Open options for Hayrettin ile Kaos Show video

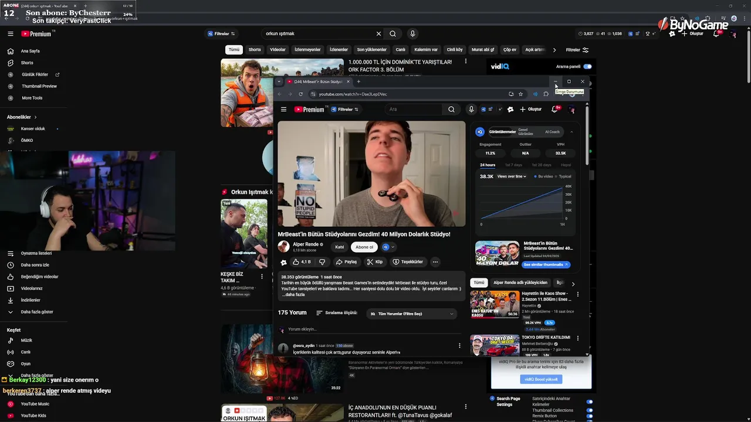[578, 294]
